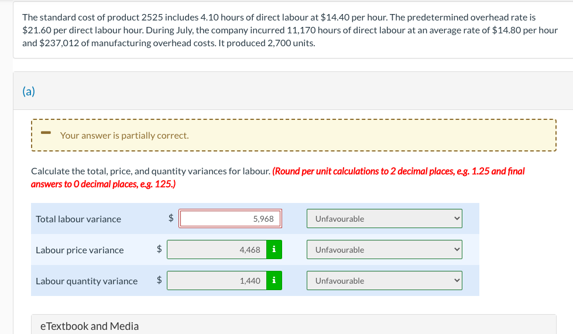
Task: Open Total labour variance Unfavourable dropdown
Action: tap(385, 219)
